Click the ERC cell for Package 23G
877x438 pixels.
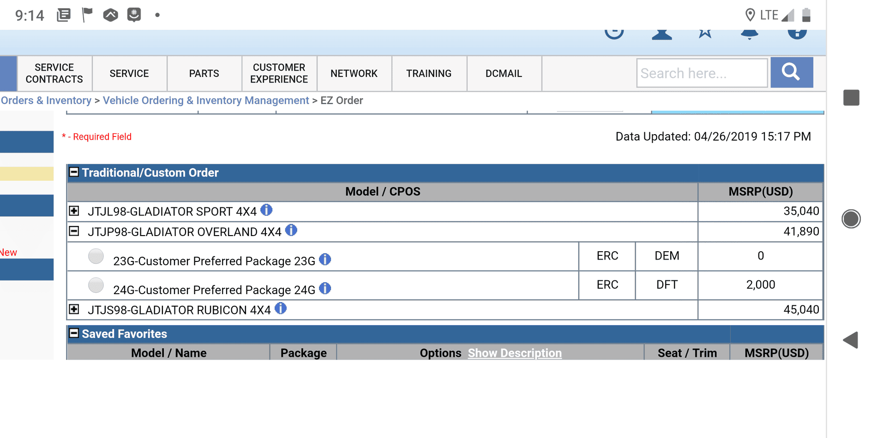tap(607, 256)
